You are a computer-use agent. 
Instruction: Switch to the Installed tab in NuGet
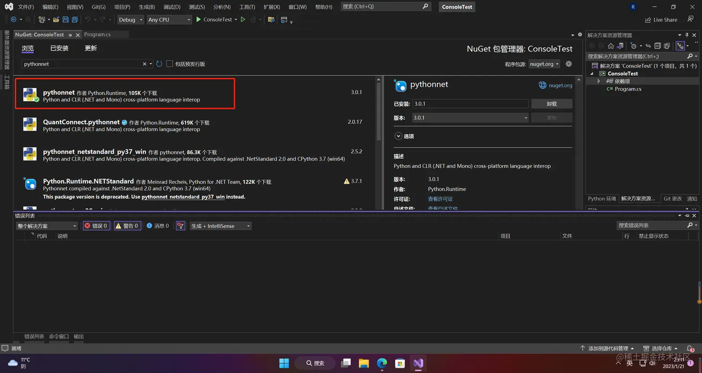pos(59,48)
